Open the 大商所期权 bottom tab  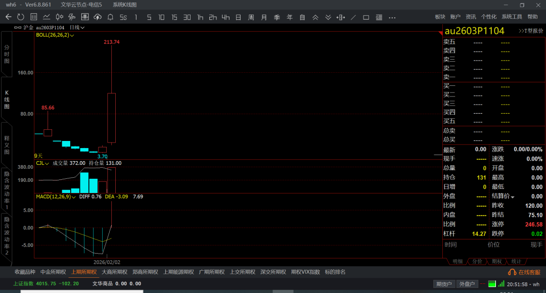coord(115,272)
